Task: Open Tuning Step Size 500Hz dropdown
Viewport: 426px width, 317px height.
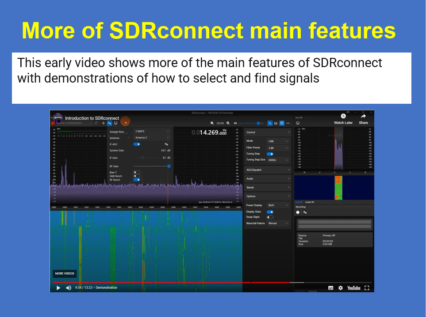Action: pyautogui.click(x=278, y=160)
